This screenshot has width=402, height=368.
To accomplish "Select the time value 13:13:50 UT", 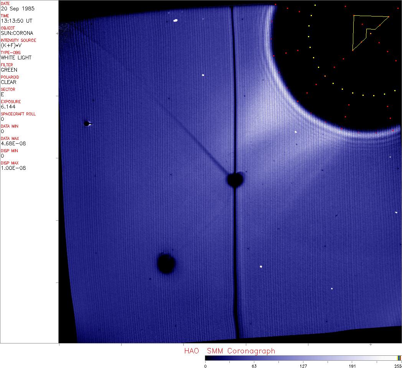I will pyautogui.click(x=16, y=21).
